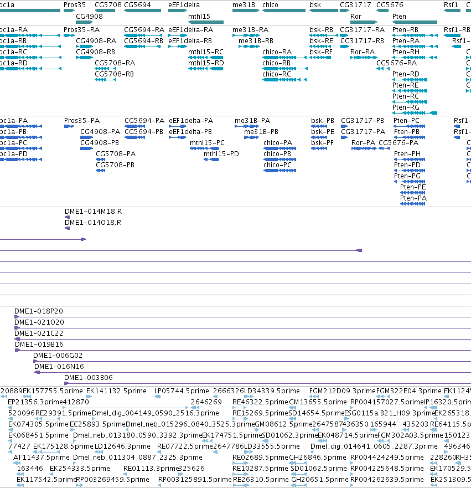Click the eEF1delta-PB protein label
The height and width of the screenshot is (488, 471).
click(x=190, y=132)
